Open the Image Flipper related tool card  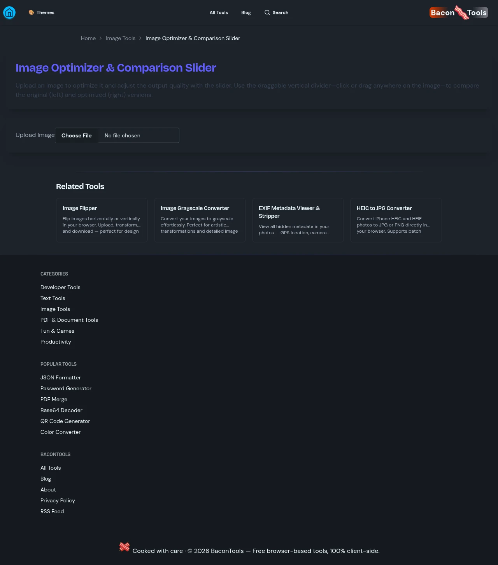pos(102,220)
